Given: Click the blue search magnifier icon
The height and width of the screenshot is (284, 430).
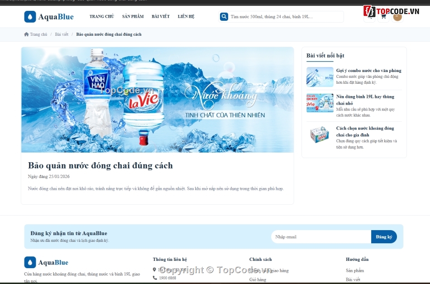Looking at the screenshot, I should tap(224, 16).
